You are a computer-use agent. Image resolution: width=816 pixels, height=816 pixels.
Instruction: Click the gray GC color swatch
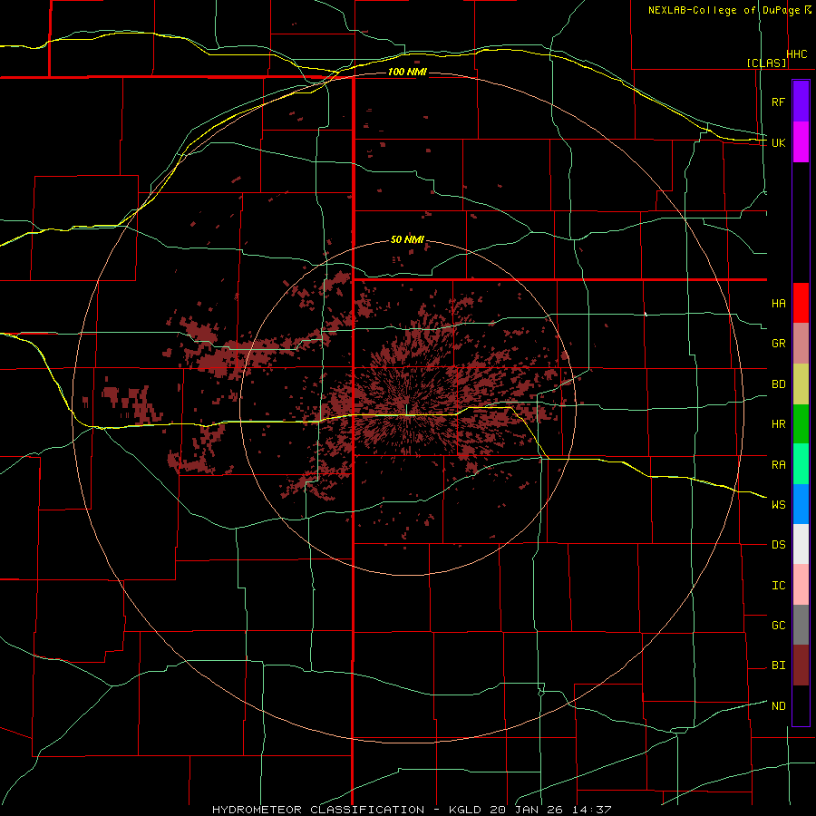click(x=801, y=625)
